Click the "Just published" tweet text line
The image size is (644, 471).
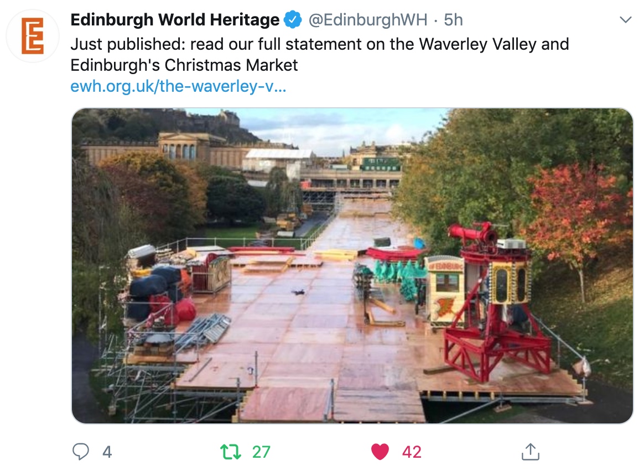(320, 44)
